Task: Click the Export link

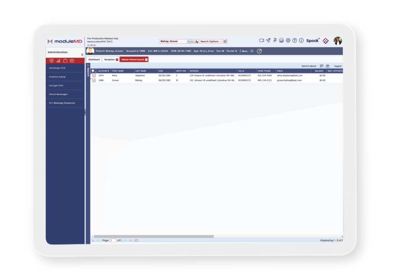Action: point(338,66)
